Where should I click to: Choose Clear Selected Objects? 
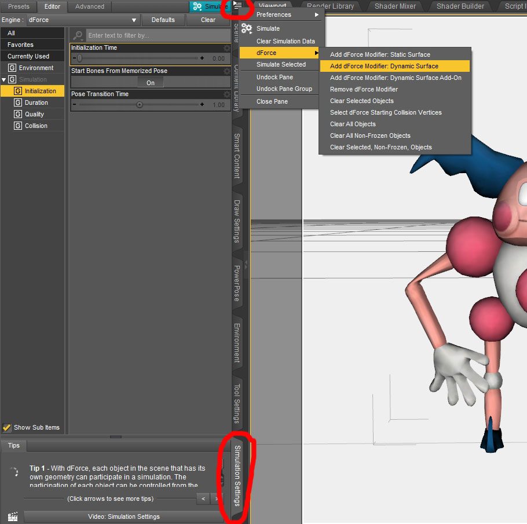394,101
